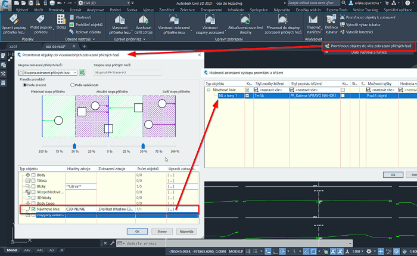The width and height of the screenshot is (417, 256).
Task: Click the Undo arrow icon
Action: point(60,3)
